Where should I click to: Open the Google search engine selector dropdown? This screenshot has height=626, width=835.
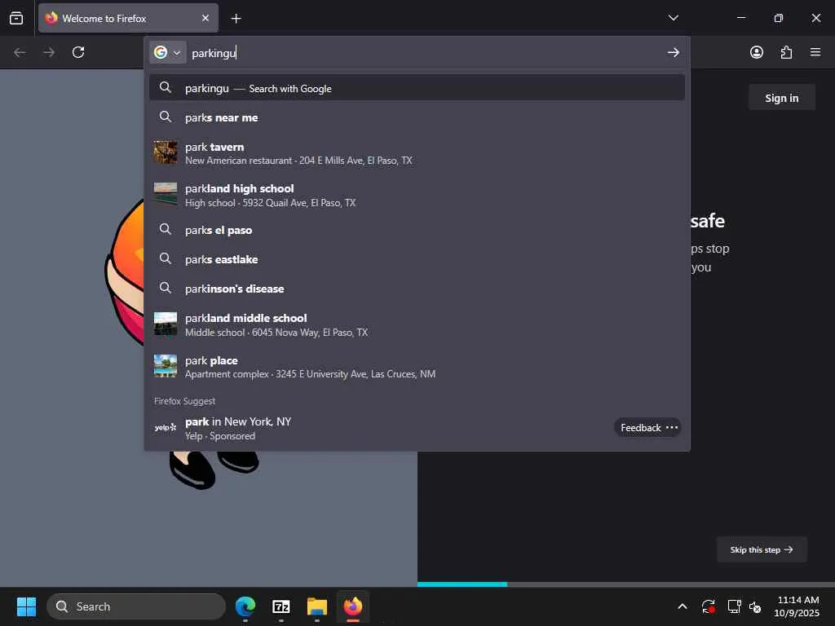point(167,53)
